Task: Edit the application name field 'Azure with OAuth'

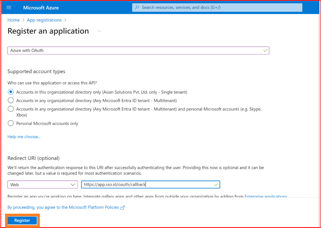Action: pyautogui.click(x=138, y=50)
